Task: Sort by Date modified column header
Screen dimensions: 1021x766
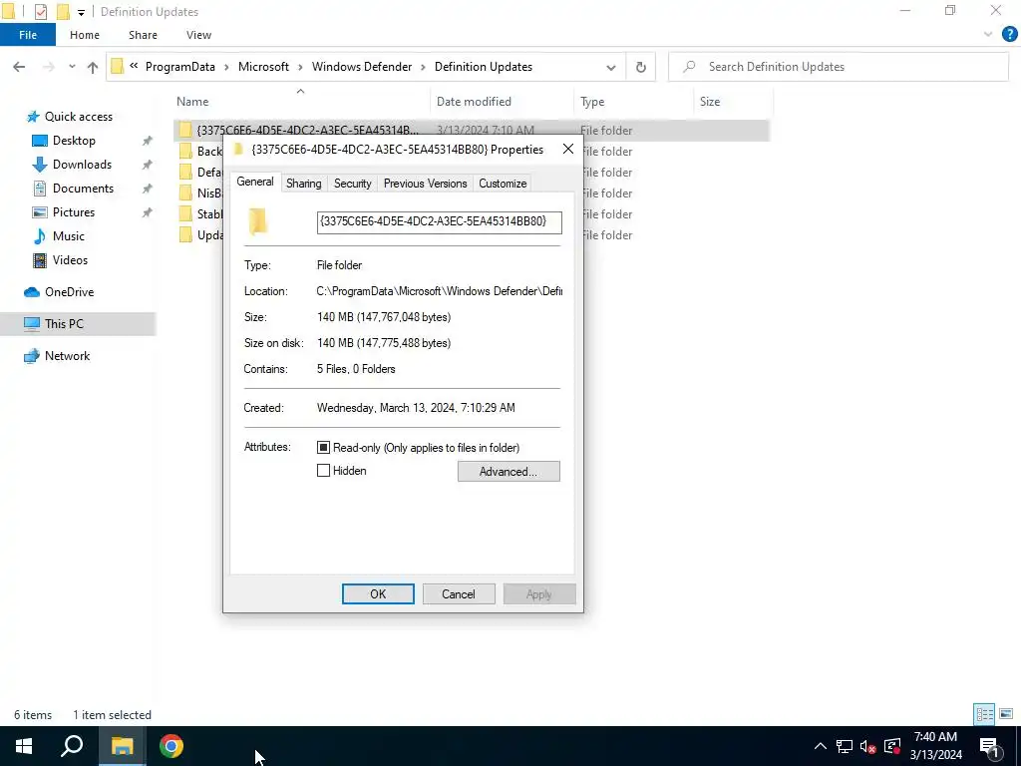Action: (x=503, y=102)
